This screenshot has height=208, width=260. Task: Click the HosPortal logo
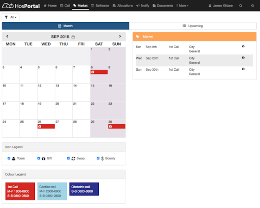click(21, 6)
